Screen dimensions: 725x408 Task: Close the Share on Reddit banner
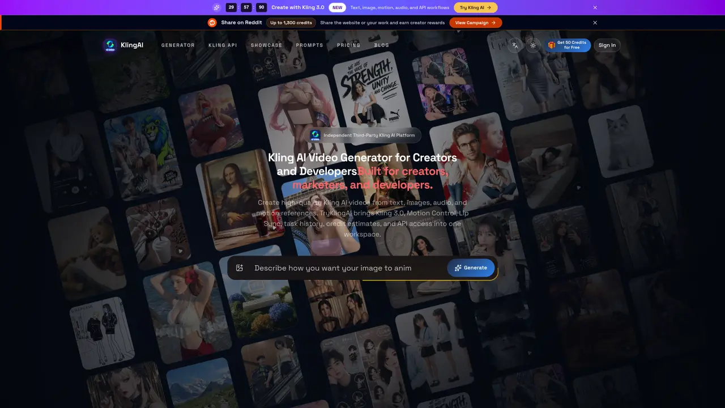(x=595, y=23)
